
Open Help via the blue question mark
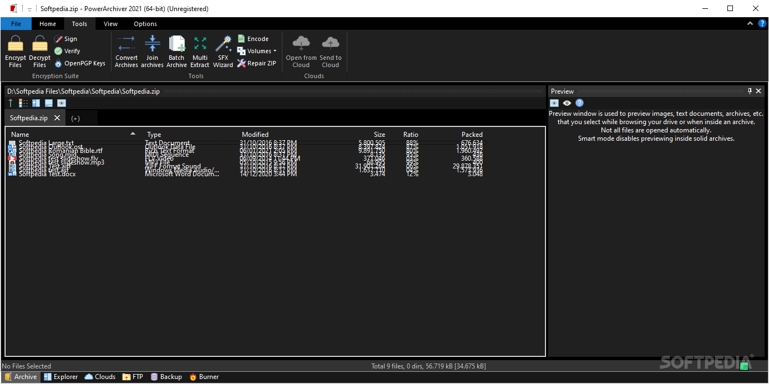tap(762, 23)
